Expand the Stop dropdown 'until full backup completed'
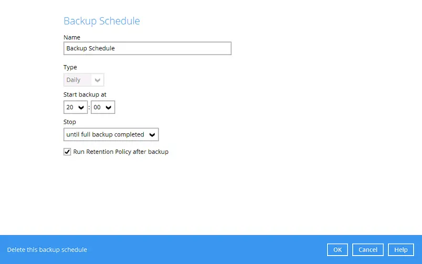Screen dimensions: 422x264 pos(111,134)
